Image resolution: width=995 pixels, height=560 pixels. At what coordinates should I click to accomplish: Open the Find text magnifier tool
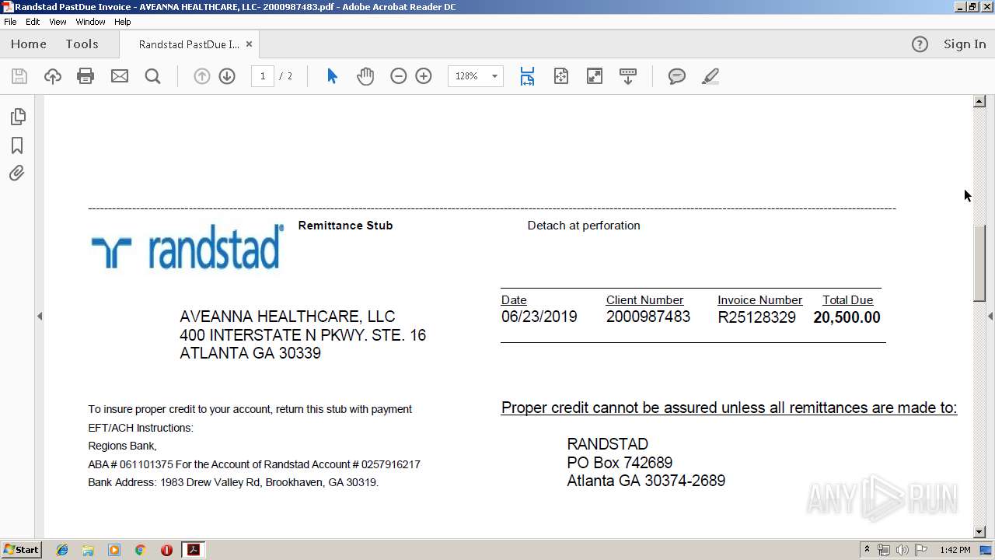pos(153,76)
